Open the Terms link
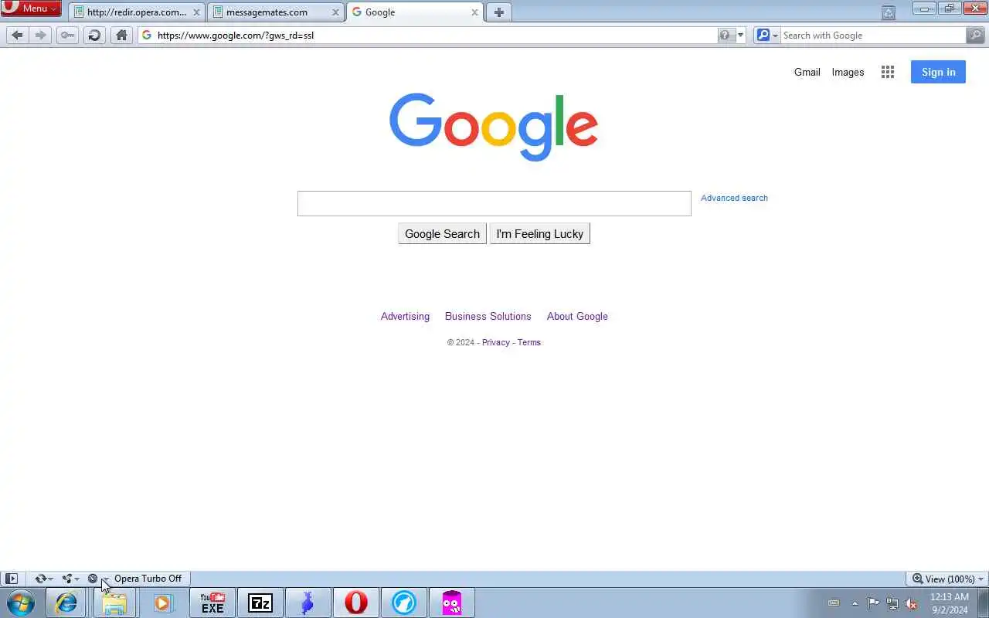Screen dimensions: 989x618 click(528, 342)
